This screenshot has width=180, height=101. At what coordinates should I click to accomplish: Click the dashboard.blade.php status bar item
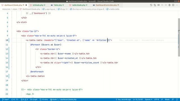[x=67, y=99]
